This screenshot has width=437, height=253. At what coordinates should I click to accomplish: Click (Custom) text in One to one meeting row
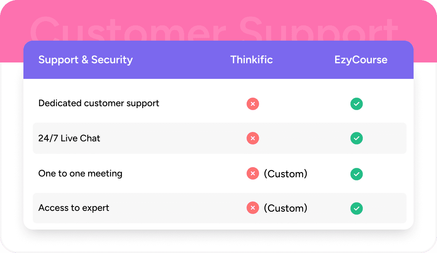pos(286,174)
